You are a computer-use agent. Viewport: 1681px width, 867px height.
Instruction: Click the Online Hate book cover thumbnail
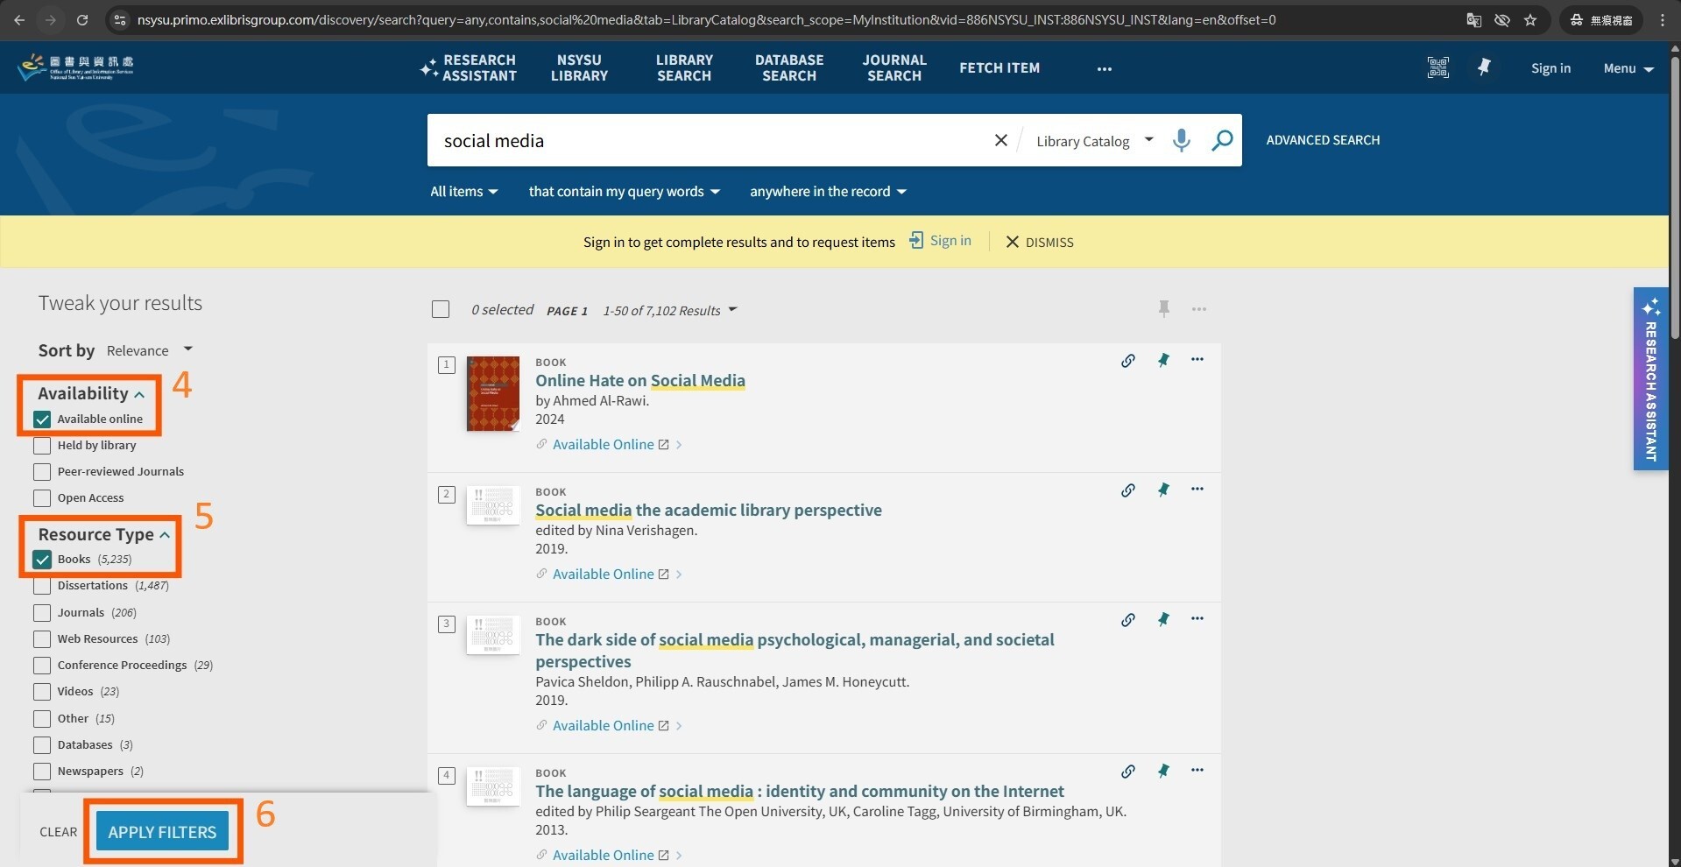point(492,393)
